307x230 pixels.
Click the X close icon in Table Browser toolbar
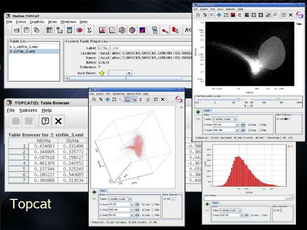[x=58, y=121]
